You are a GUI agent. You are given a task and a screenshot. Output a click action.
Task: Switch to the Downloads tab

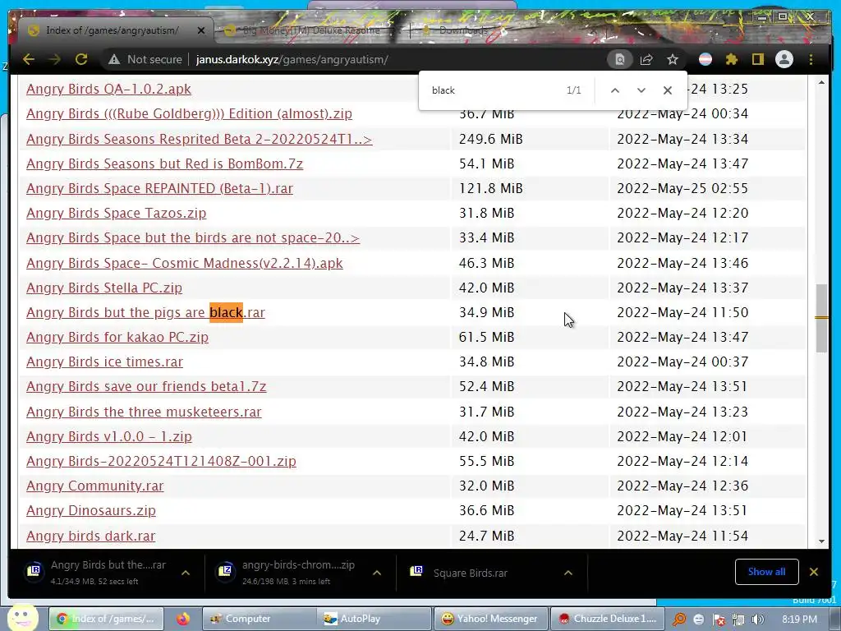462,30
